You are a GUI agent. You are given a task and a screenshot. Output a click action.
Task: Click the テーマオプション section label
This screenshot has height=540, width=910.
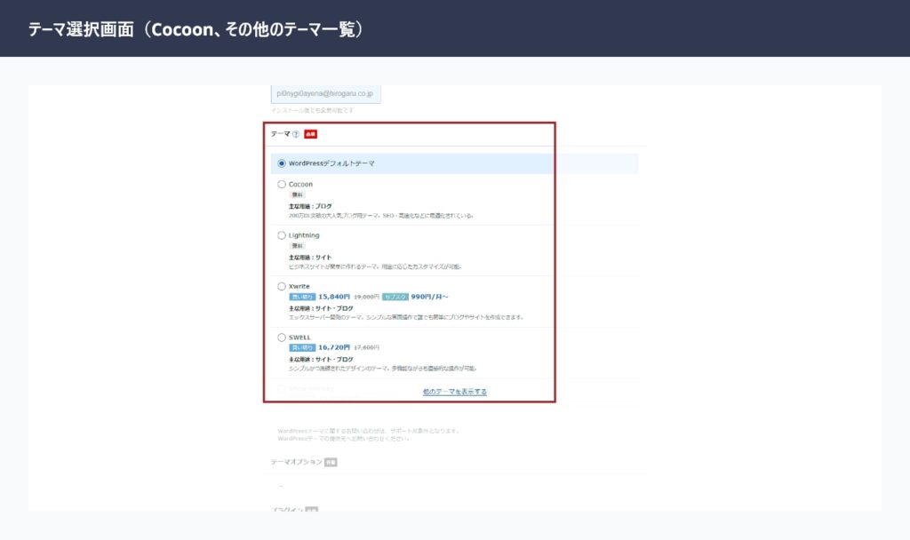click(297, 462)
